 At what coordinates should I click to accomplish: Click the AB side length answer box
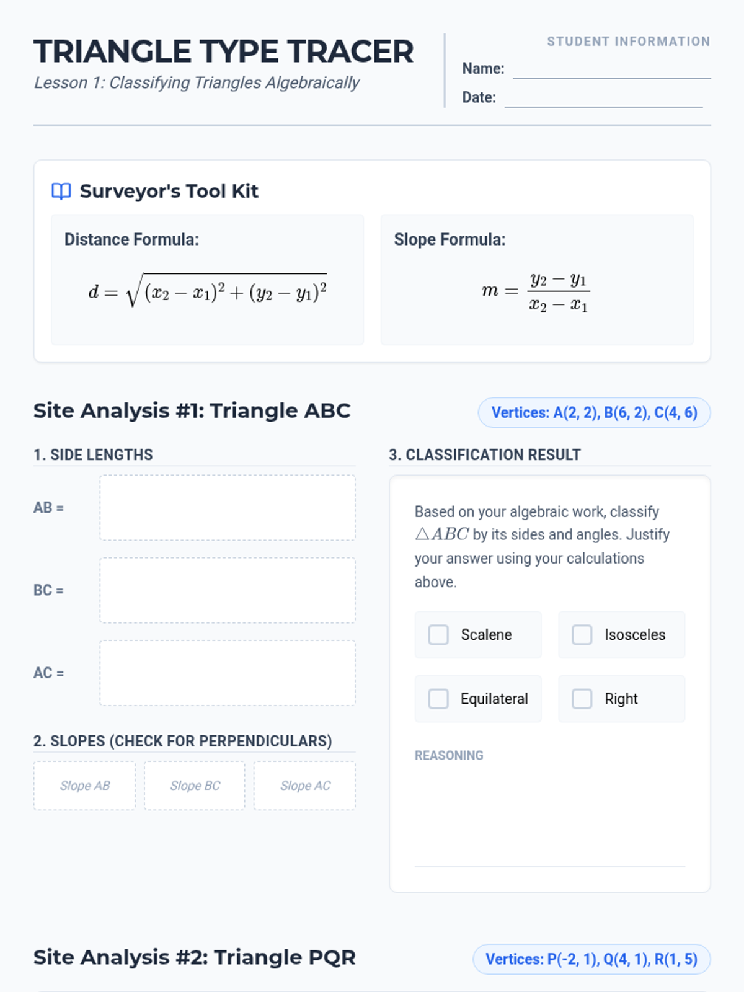[228, 508]
